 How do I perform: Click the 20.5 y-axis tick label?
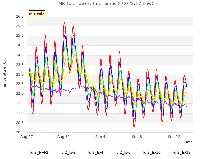20,123
